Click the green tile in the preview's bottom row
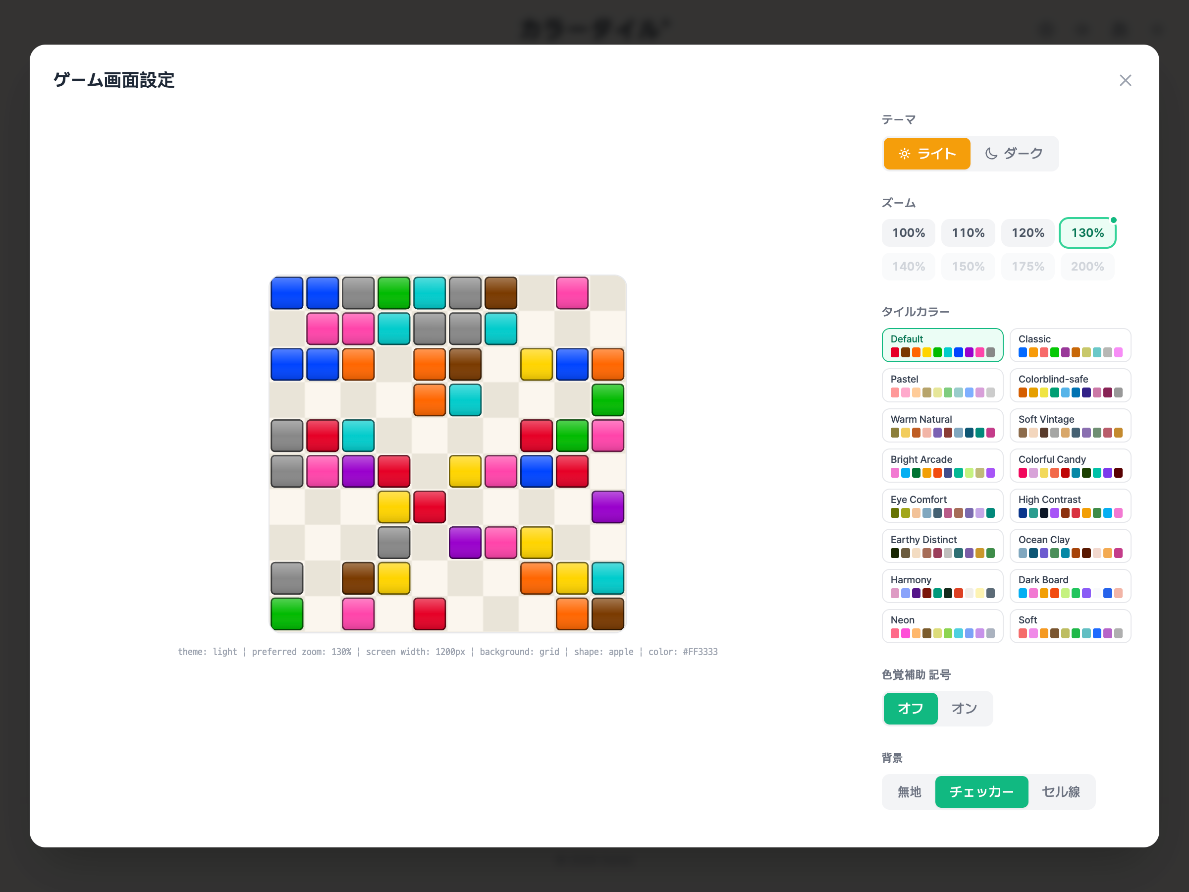This screenshot has width=1189, height=892. 286,613
